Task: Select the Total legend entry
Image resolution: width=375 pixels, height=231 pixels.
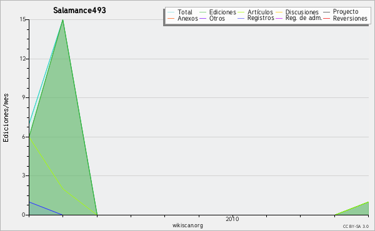Action: (x=184, y=12)
